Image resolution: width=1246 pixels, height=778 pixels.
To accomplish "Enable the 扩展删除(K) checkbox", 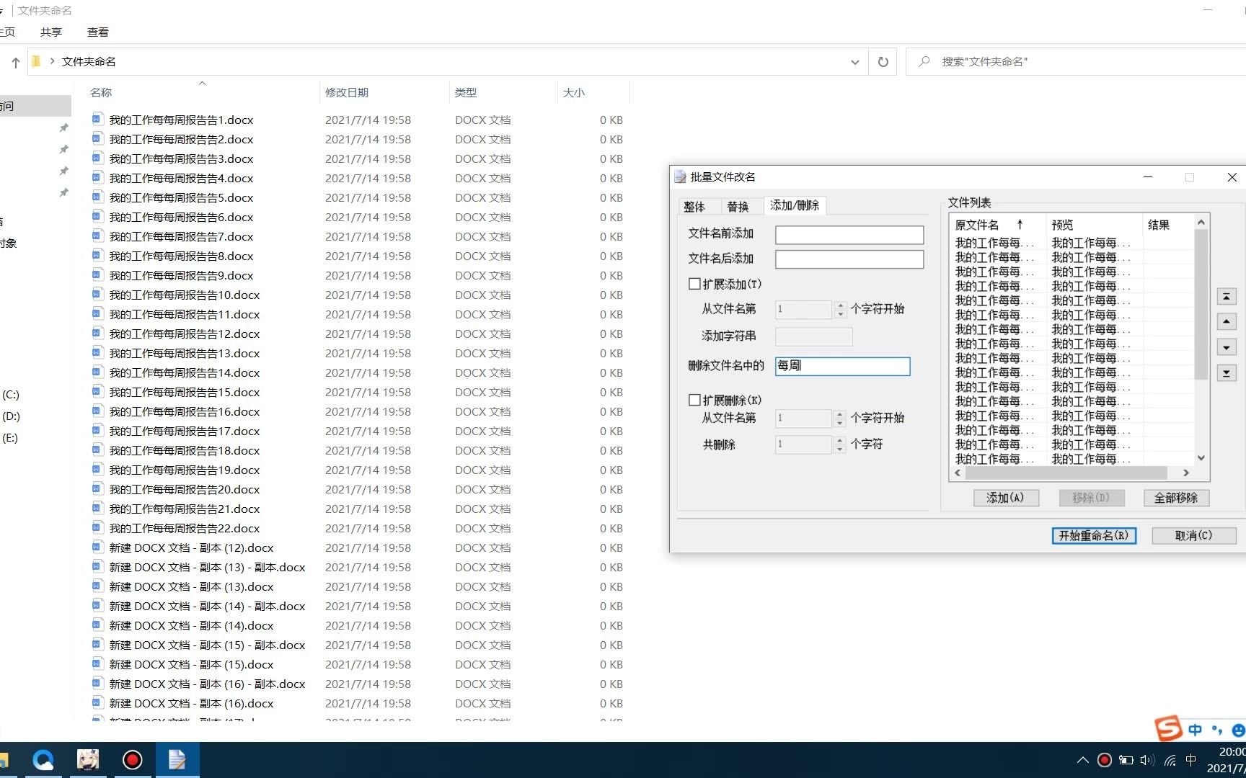I will pyautogui.click(x=694, y=399).
